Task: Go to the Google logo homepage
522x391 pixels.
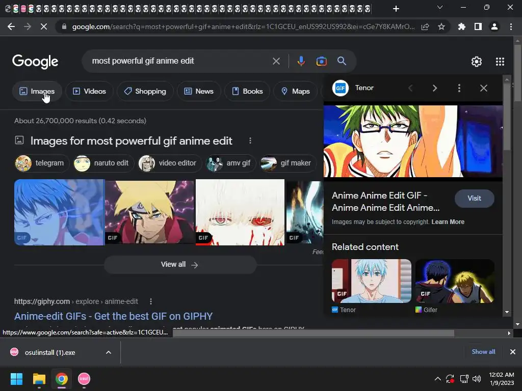Action: [35, 62]
